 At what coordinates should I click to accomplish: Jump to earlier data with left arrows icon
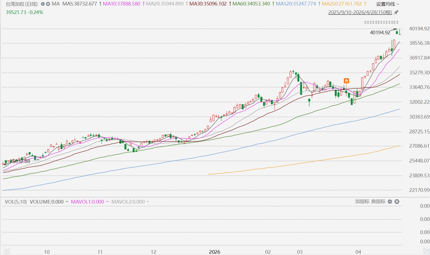click(6, 251)
